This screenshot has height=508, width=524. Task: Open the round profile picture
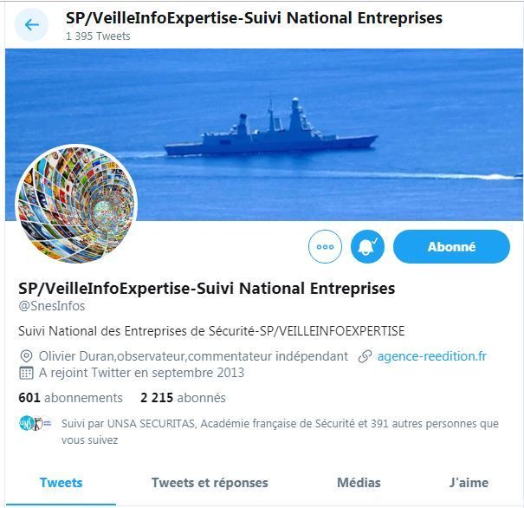pyautogui.click(x=76, y=204)
